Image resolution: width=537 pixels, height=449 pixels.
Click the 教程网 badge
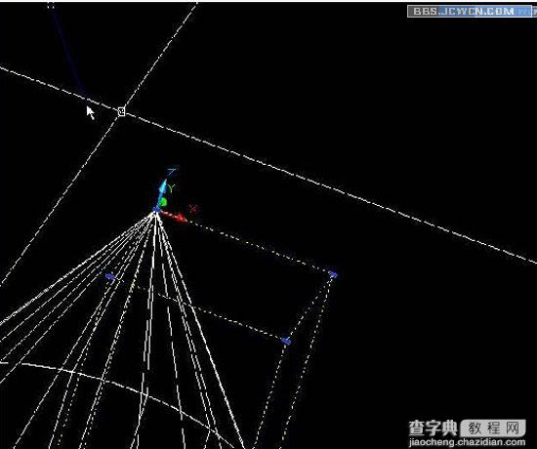493,429
